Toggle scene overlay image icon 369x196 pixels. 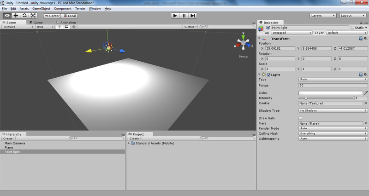tap(66, 27)
